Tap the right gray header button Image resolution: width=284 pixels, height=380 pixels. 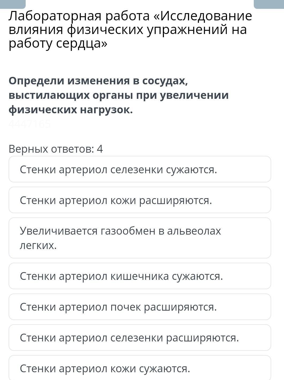coord(268,4)
